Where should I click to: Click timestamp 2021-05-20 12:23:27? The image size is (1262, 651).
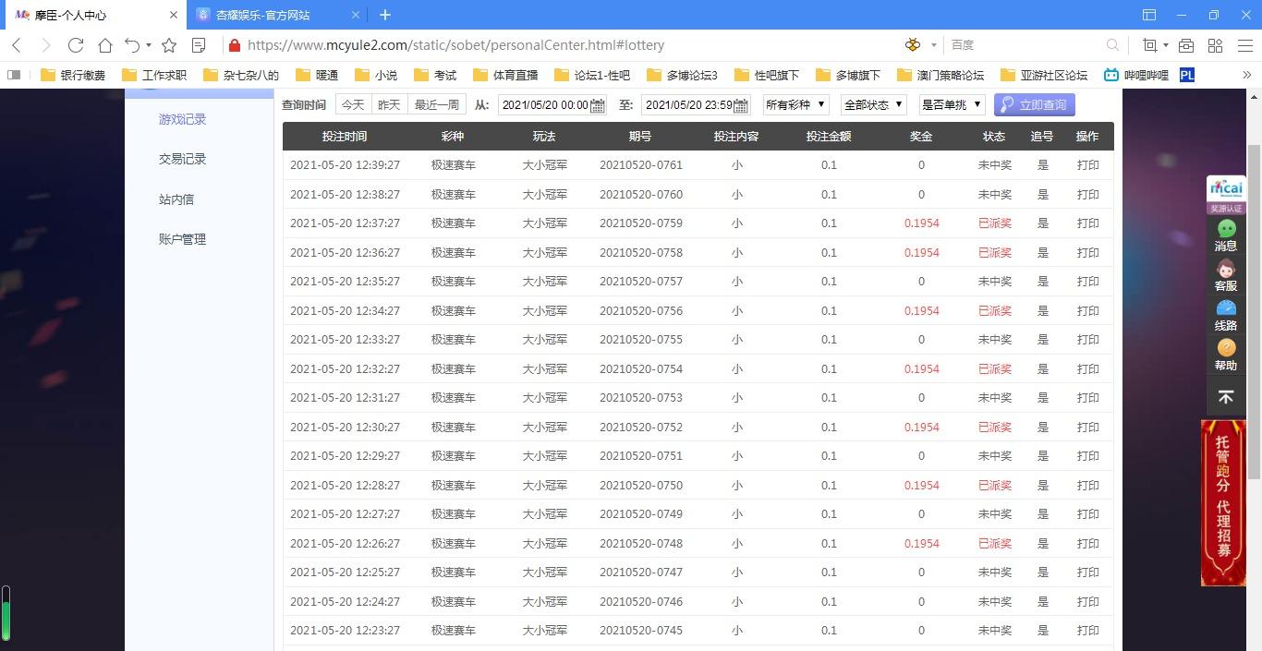pos(345,631)
